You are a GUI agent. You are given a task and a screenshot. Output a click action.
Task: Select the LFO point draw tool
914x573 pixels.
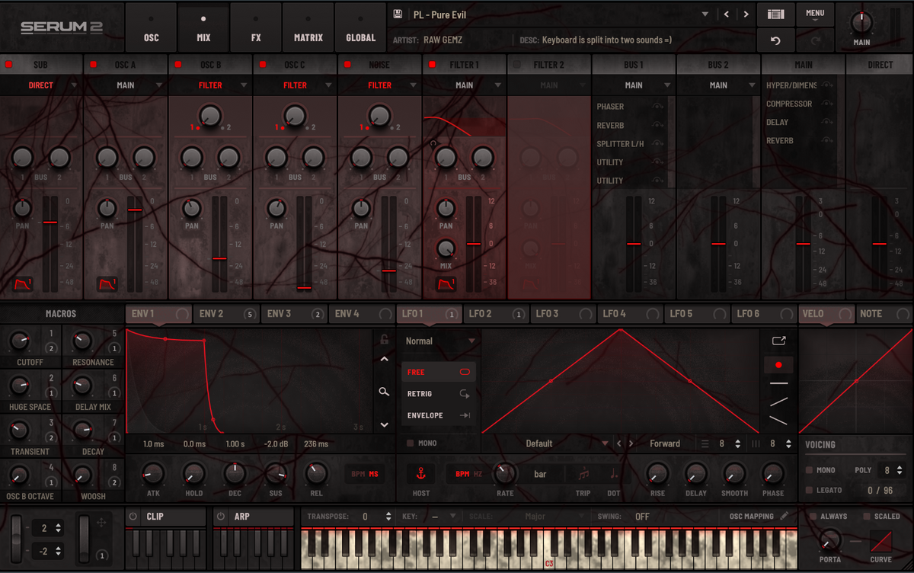(778, 365)
